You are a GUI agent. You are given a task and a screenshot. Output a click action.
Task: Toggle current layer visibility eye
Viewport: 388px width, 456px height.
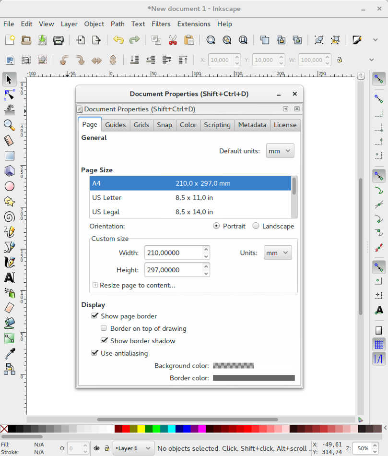96,448
